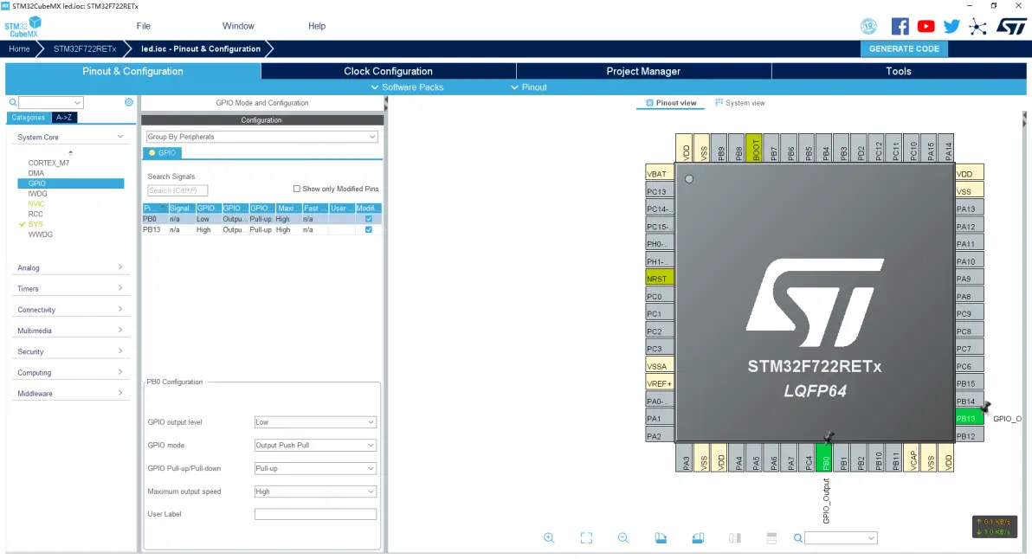Select the green PB13 pin on the chip

[967, 419]
